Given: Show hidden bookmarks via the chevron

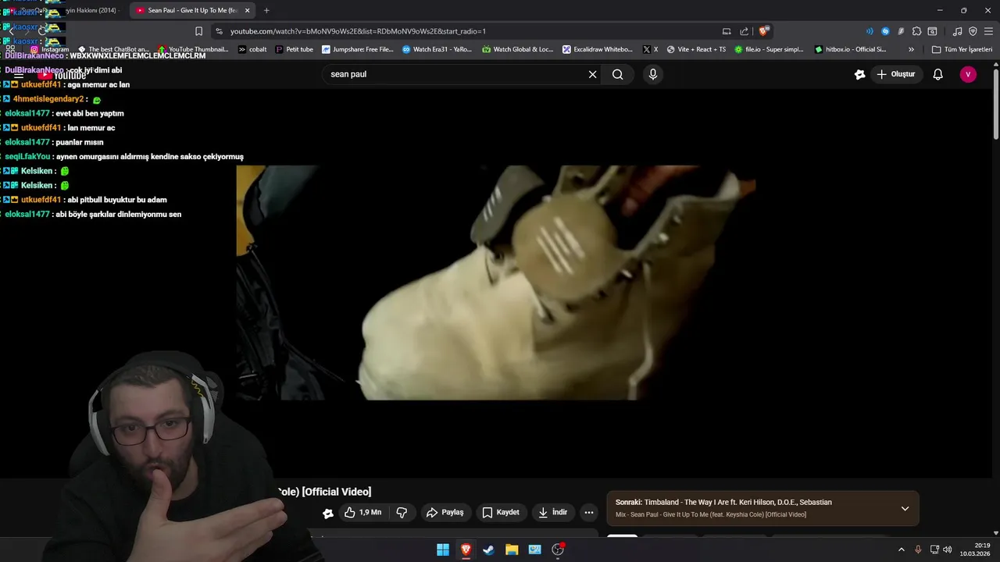Looking at the screenshot, I should 911,49.
